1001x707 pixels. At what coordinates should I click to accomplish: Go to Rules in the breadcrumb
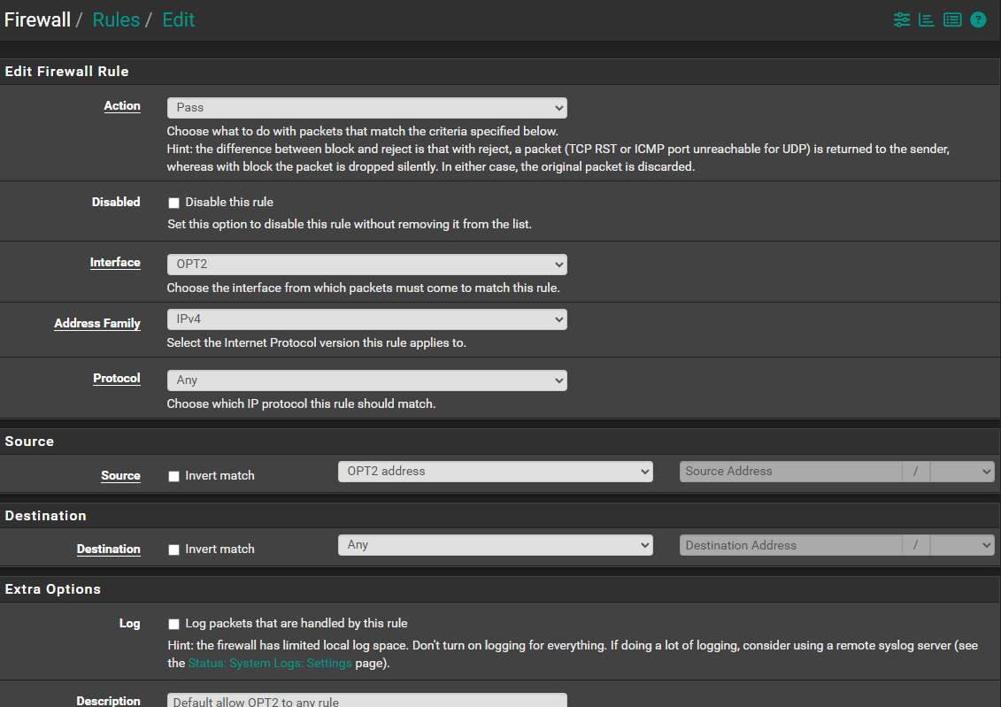click(x=116, y=19)
